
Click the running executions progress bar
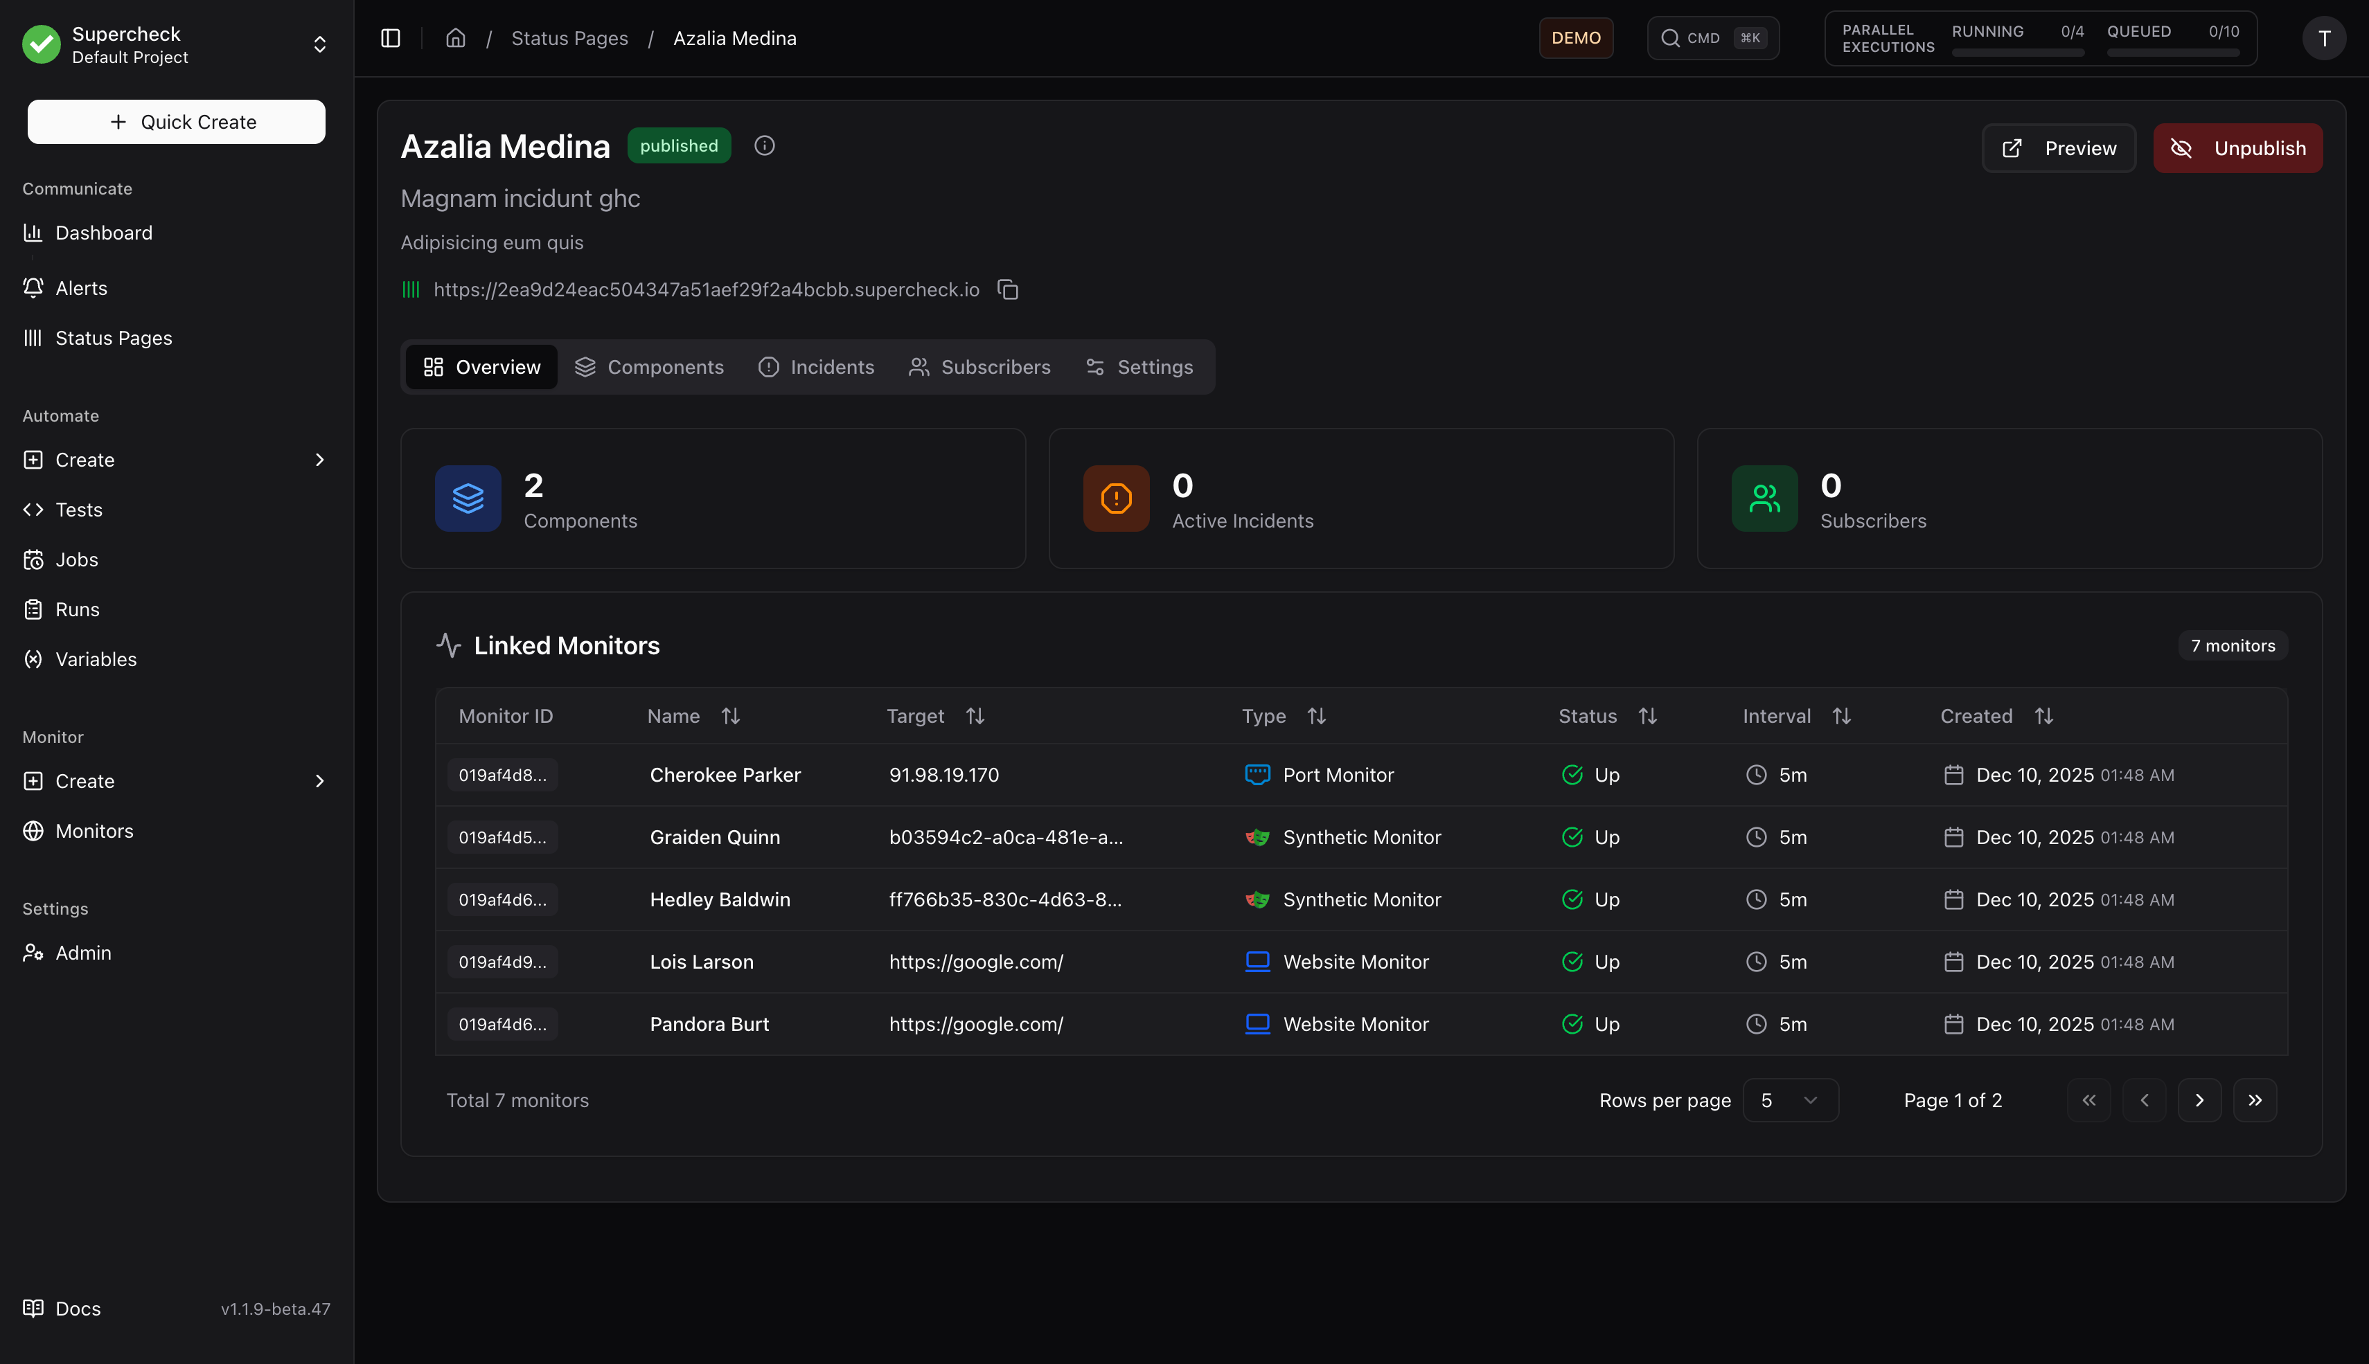point(2018,53)
